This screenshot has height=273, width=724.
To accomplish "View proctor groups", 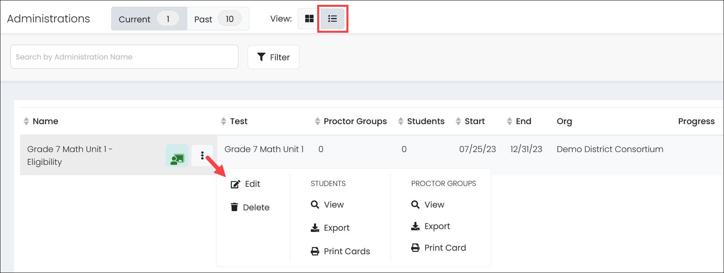I will (428, 205).
